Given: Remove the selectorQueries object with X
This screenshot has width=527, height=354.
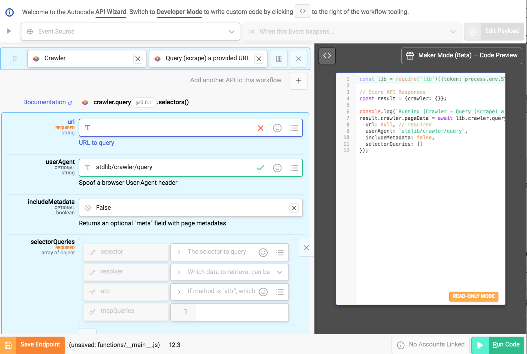Looking at the screenshot, I should [306, 248].
